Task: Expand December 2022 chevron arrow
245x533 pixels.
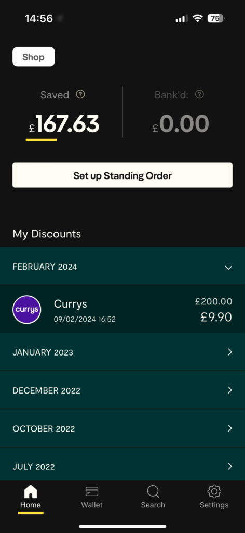Action: click(230, 390)
